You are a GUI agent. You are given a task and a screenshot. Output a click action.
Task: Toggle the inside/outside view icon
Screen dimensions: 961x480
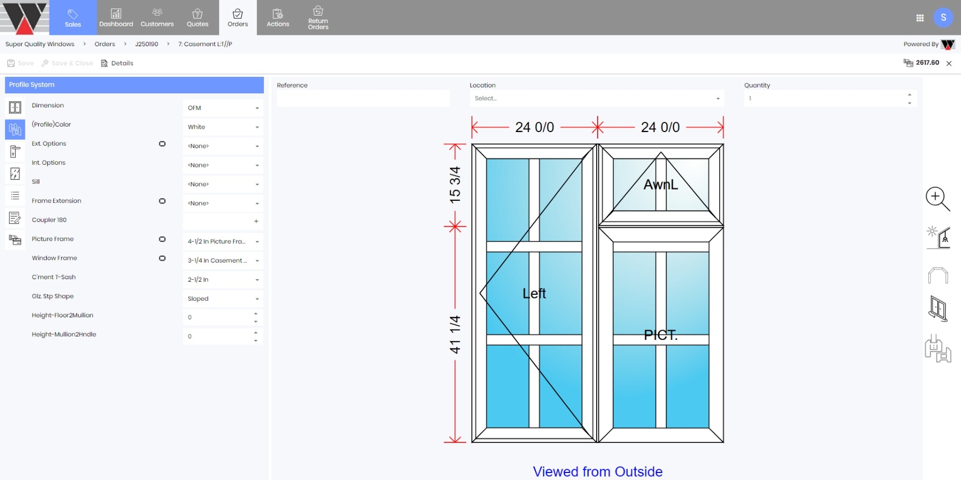coord(938,237)
